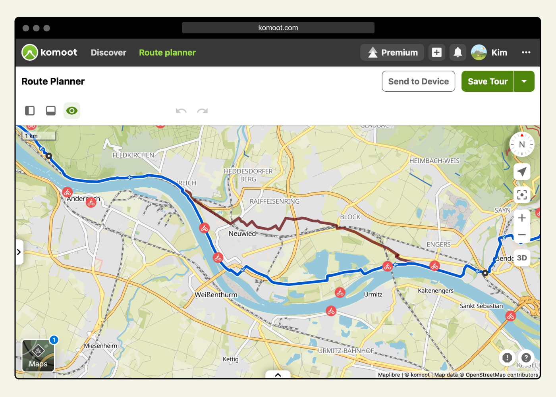Open the notifications bell

458,52
